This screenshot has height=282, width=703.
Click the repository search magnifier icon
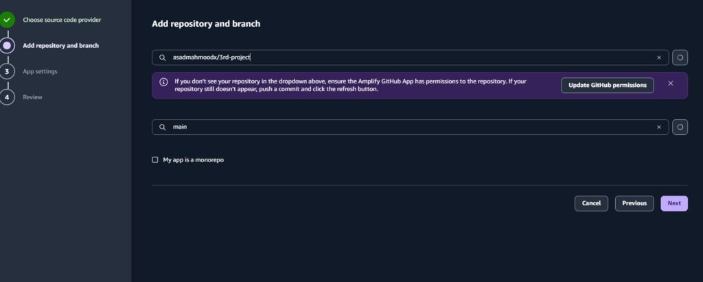click(163, 57)
